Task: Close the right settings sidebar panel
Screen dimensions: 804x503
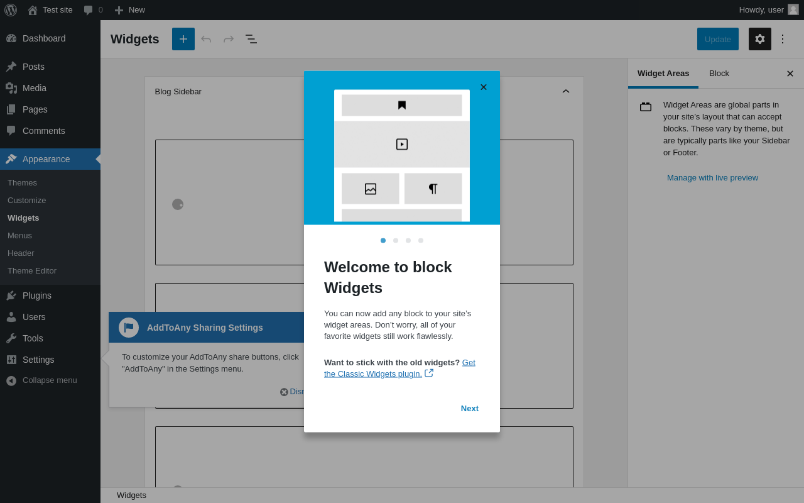Action: [x=790, y=74]
